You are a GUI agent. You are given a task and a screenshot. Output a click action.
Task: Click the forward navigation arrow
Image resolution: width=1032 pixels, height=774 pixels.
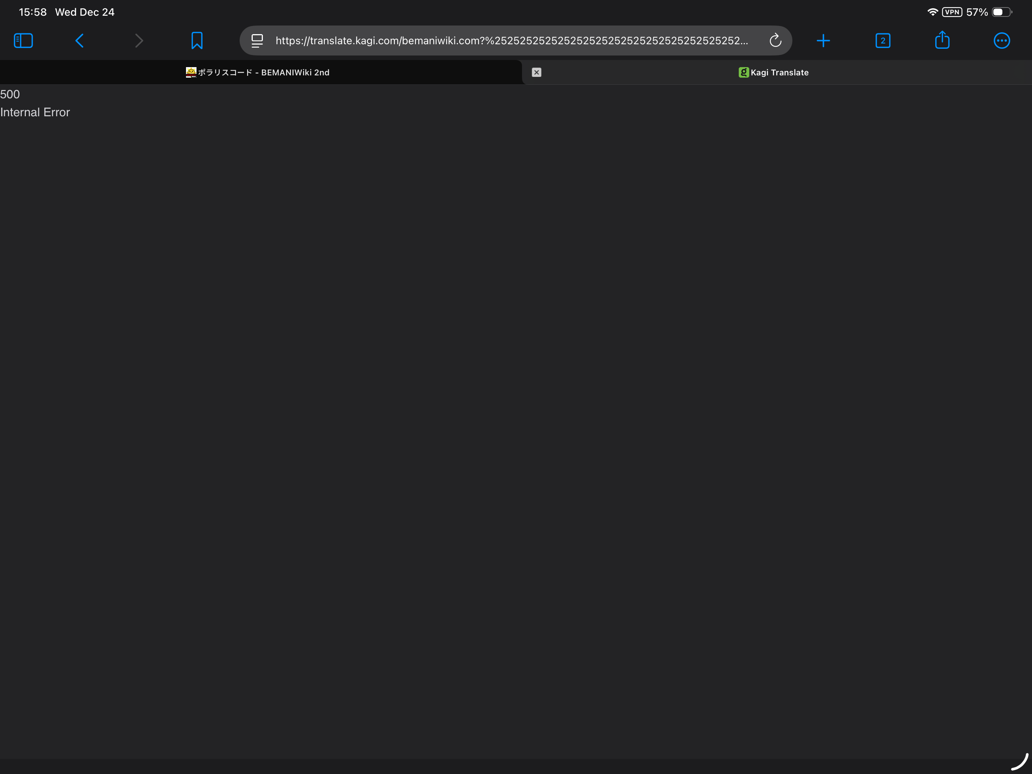(x=139, y=40)
